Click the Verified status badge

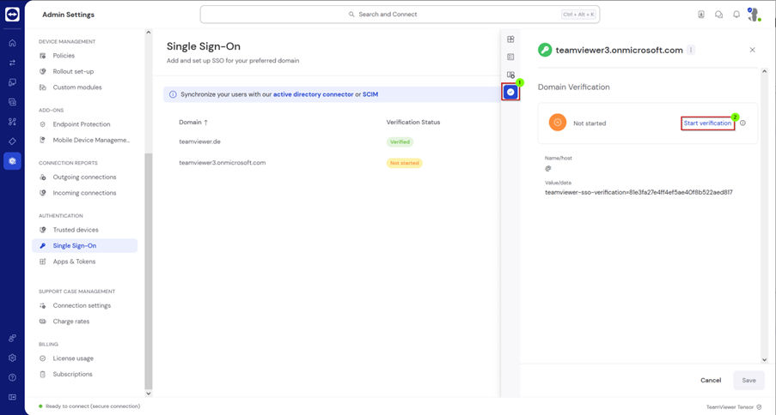click(x=400, y=141)
